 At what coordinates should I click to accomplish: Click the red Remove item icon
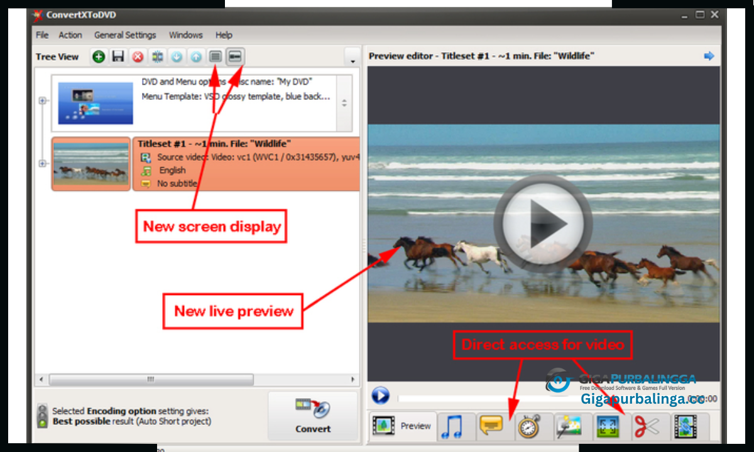pyautogui.click(x=137, y=56)
